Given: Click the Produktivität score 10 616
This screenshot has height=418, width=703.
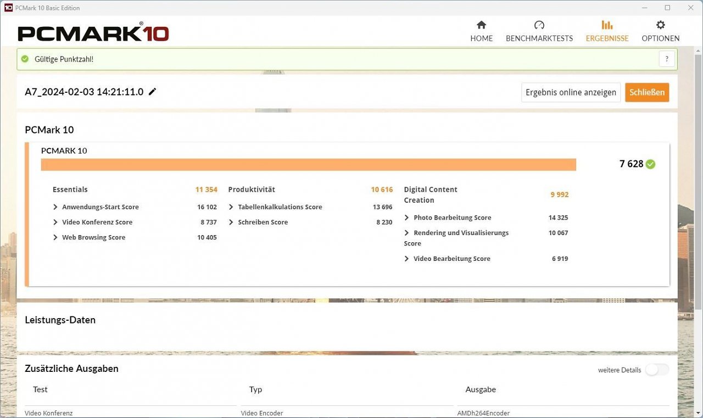Looking at the screenshot, I should [x=382, y=190].
